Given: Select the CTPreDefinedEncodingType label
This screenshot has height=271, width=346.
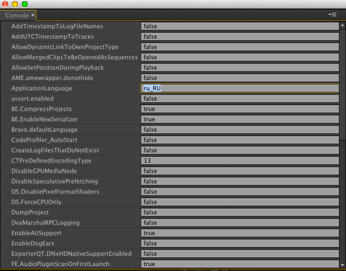Looking at the screenshot, I should tap(51, 161).
